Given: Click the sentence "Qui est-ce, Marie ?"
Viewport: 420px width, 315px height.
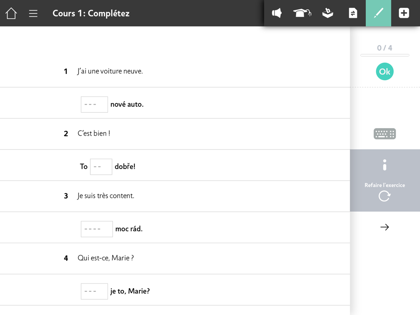Looking at the screenshot, I should (x=105, y=258).
